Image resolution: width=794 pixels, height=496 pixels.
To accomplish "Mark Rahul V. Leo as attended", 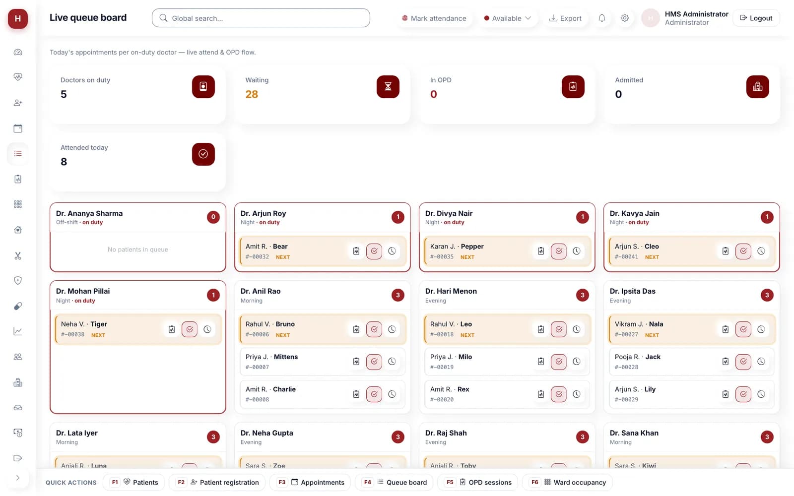I will click(x=559, y=329).
